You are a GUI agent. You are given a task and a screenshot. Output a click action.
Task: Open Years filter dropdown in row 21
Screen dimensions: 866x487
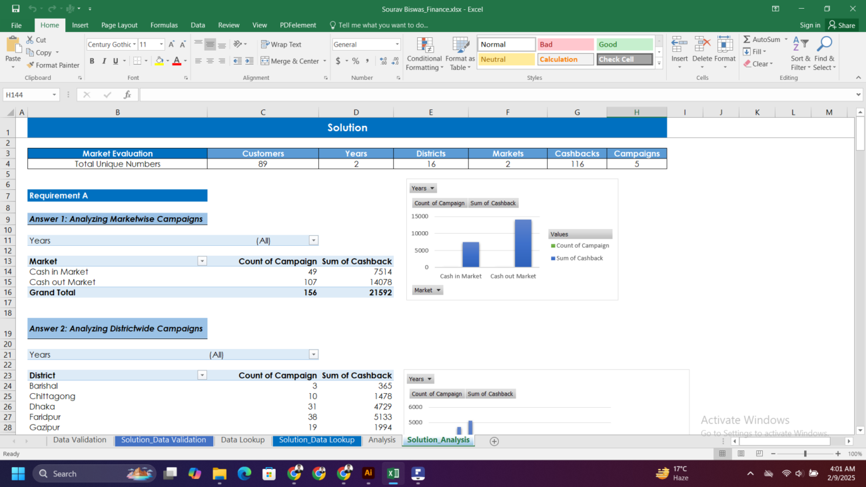tap(314, 354)
